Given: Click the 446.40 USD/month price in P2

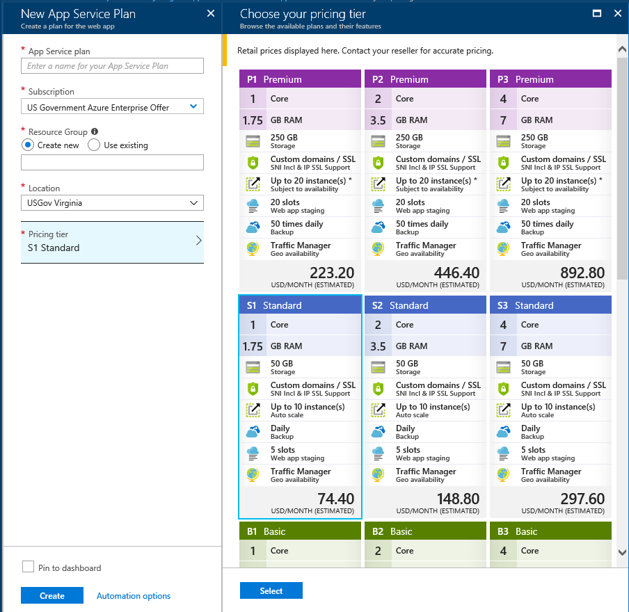Looking at the screenshot, I should [456, 273].
